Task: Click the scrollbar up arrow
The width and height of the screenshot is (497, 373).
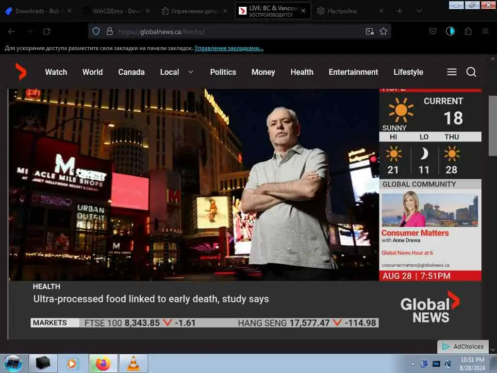Action: pos(493,59)
